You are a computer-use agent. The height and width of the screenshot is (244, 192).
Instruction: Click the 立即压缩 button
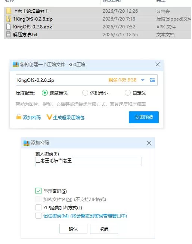click(x=144, y=117)
